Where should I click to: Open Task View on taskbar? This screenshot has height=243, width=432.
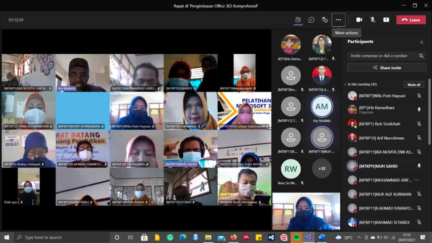pos(130,237)
